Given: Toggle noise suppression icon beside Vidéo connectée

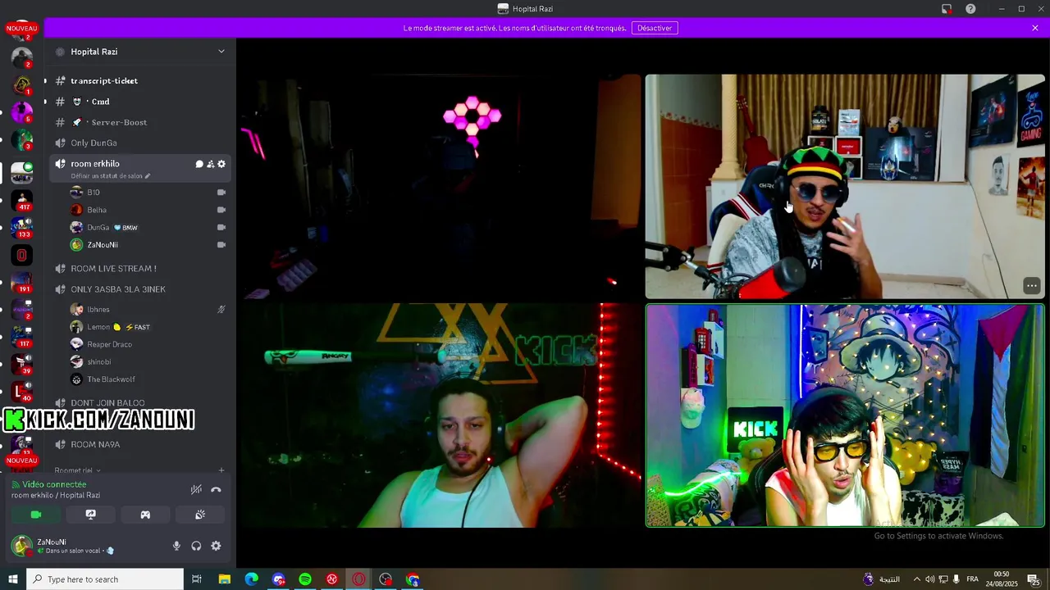Looking at the screenshot, I should tap(196, 489).
